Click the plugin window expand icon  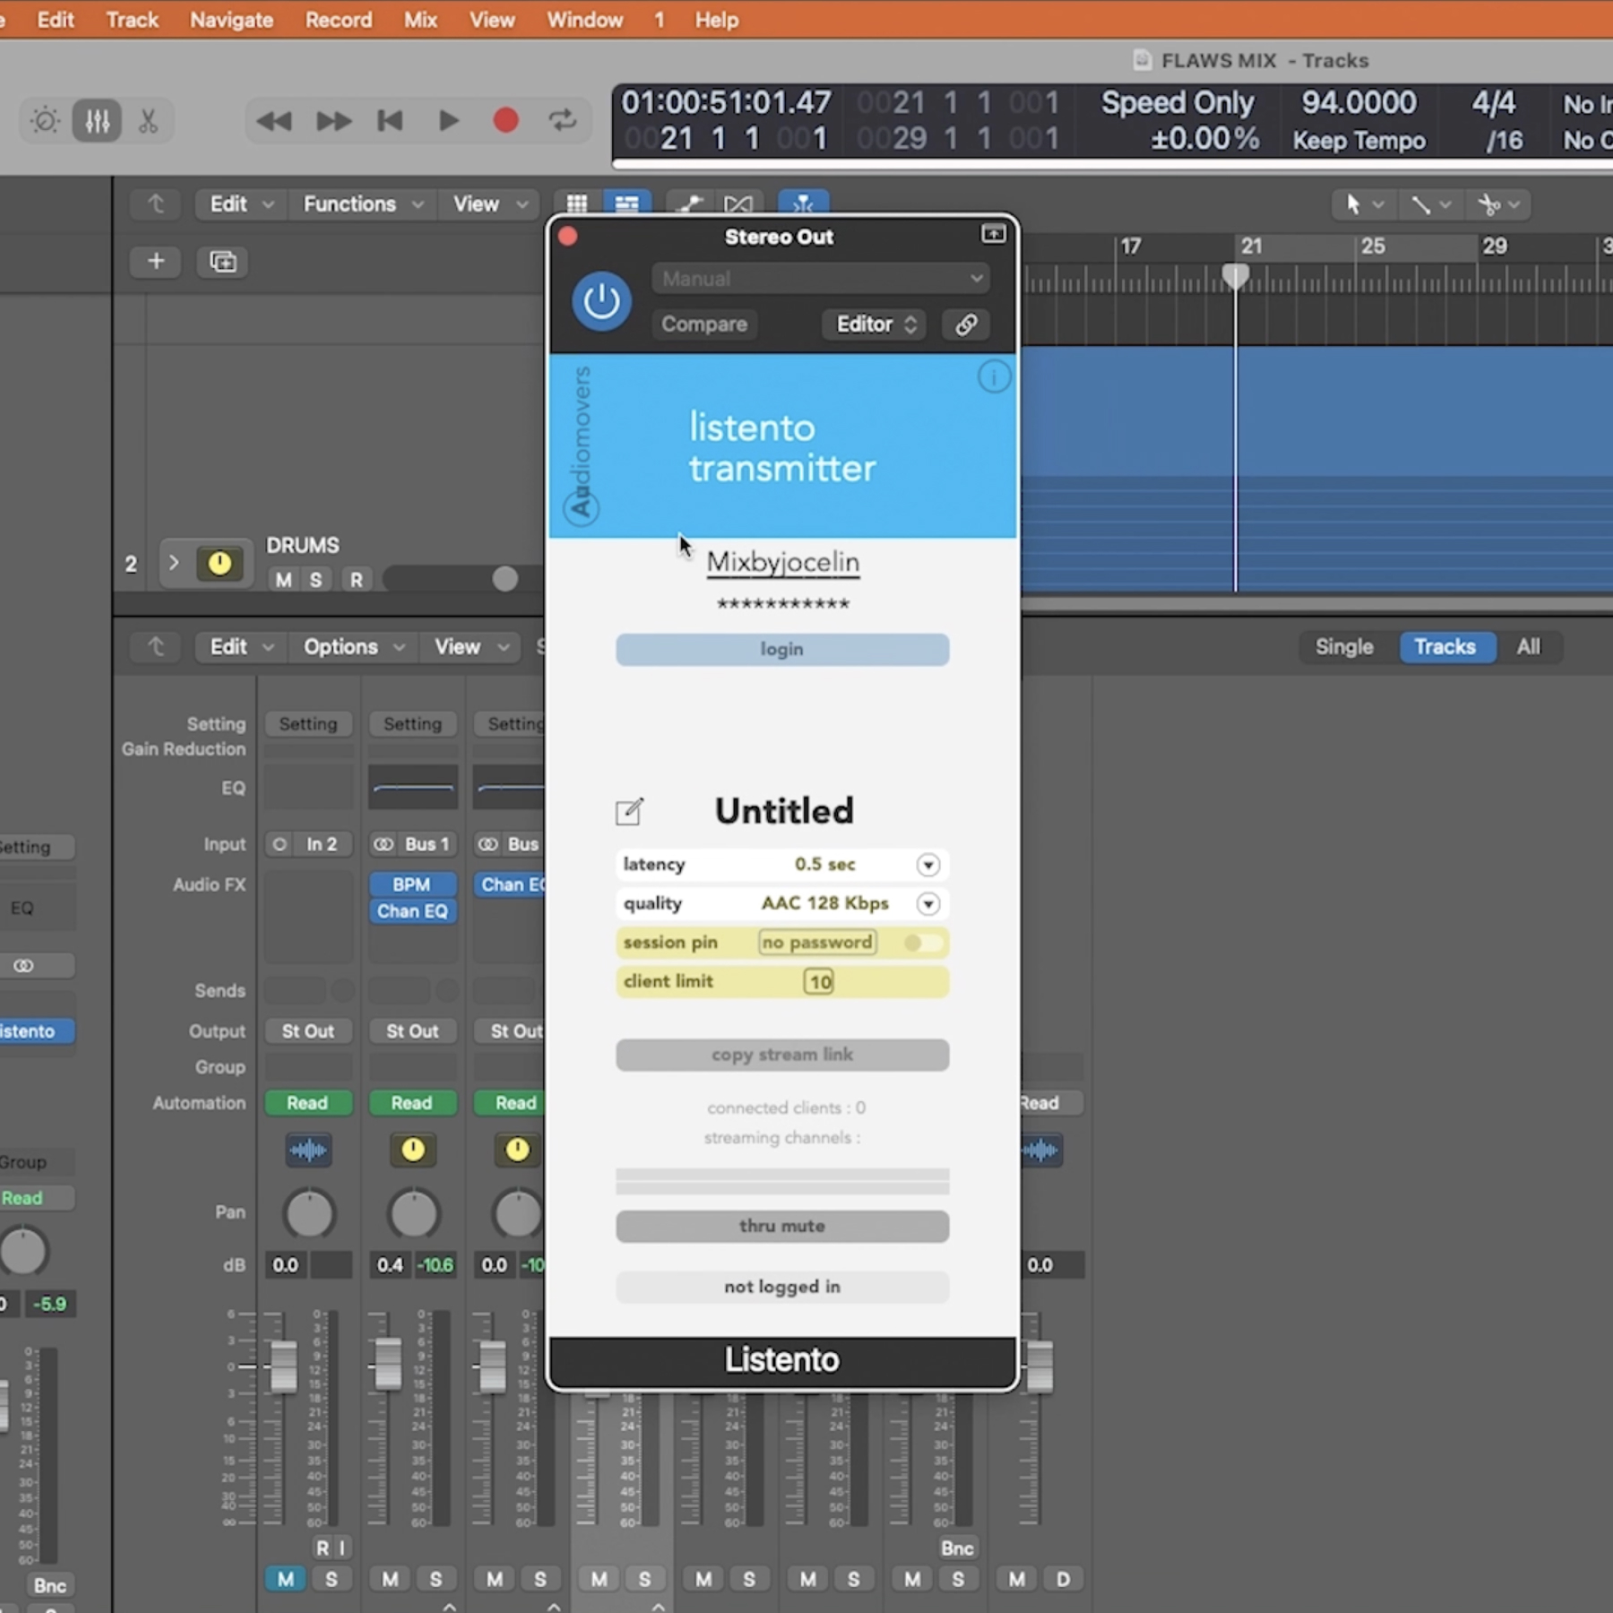993,234
